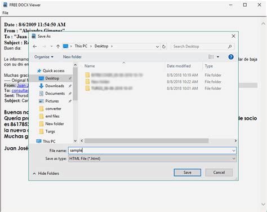Select Documents in navigation pane
267x212 pixels.
click(55, 93)
